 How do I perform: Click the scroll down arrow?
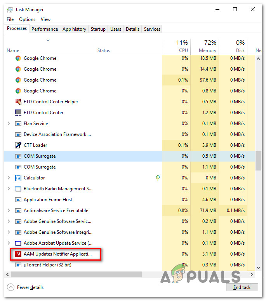click(258, 268)
